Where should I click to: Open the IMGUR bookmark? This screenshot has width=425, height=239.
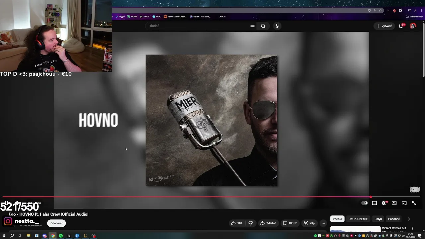pyautogui.click(x=132, y=16)
